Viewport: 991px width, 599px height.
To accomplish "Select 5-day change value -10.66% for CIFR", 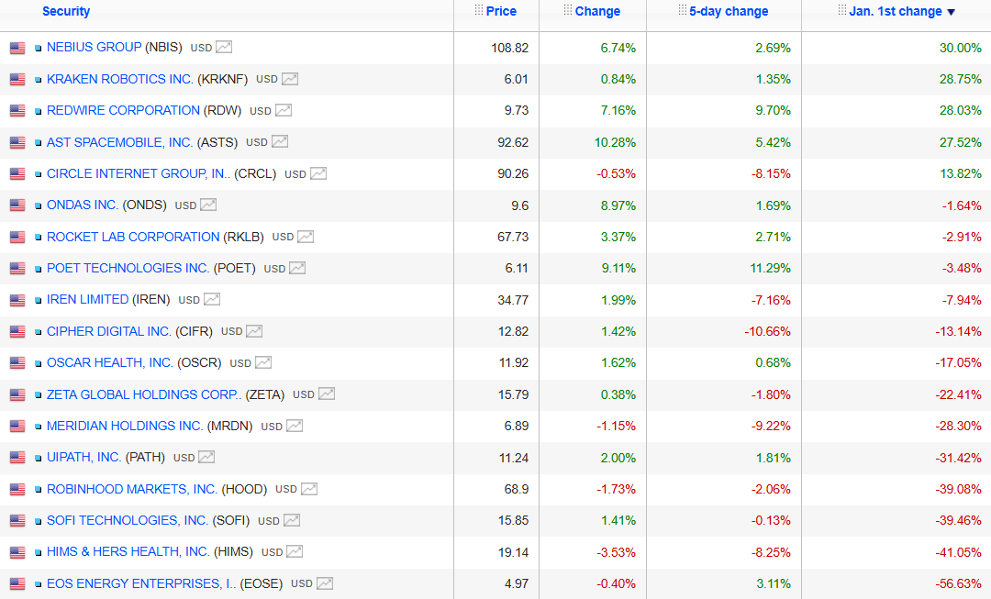I will (767, 331).
